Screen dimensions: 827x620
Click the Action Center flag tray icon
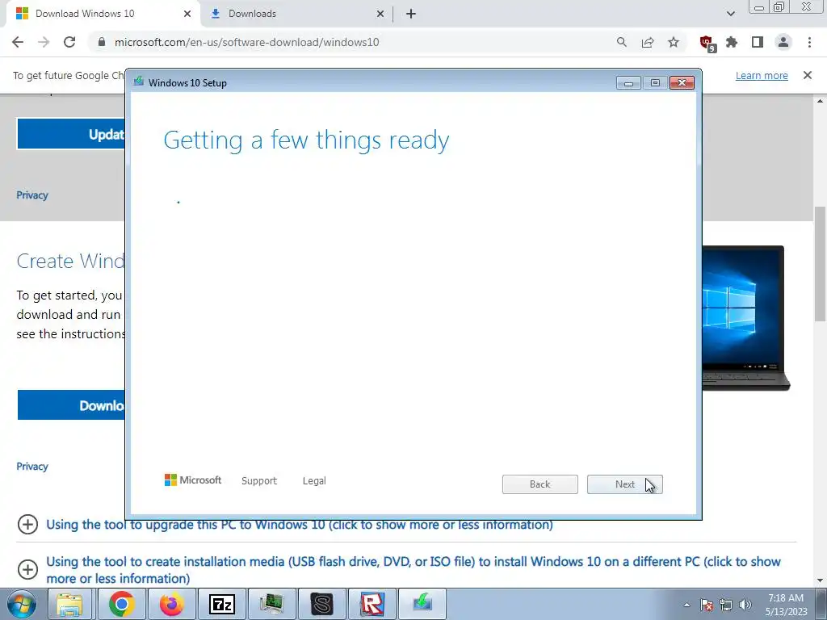pyautogui.click(x=707, y=605)
